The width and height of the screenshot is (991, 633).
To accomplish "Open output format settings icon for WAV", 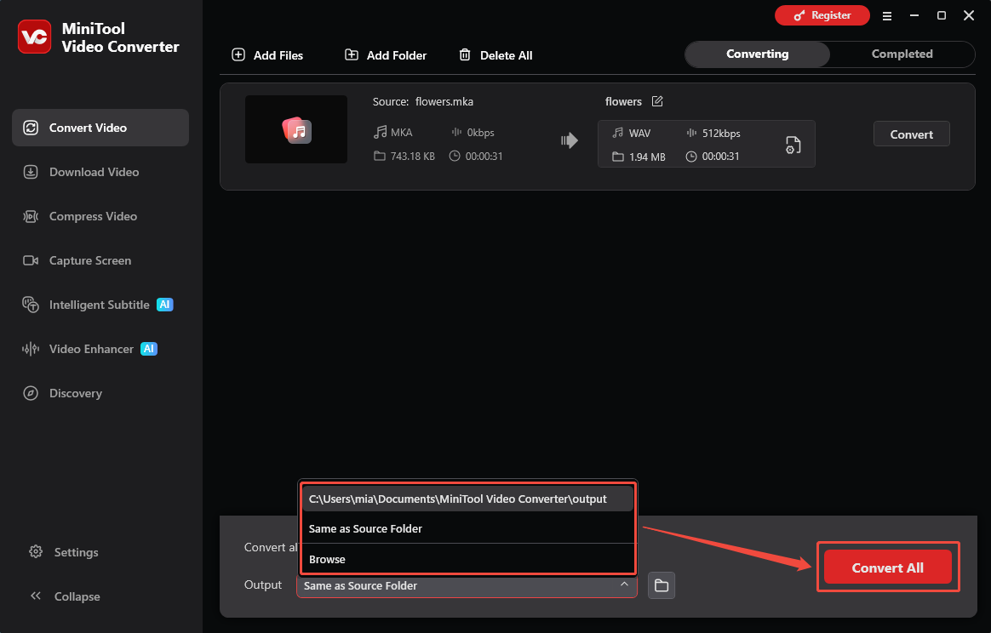I will pyautogui.click(x=793, y=145).
